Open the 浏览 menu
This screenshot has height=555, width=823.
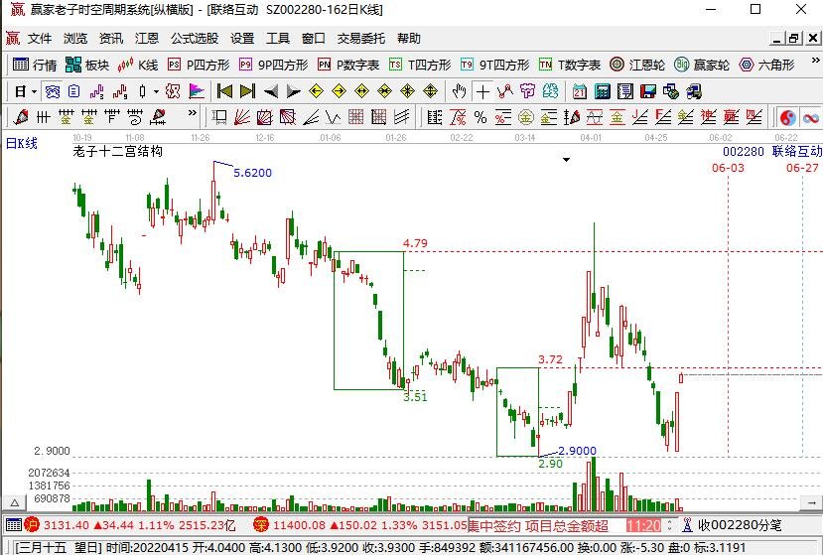[75, 39]
